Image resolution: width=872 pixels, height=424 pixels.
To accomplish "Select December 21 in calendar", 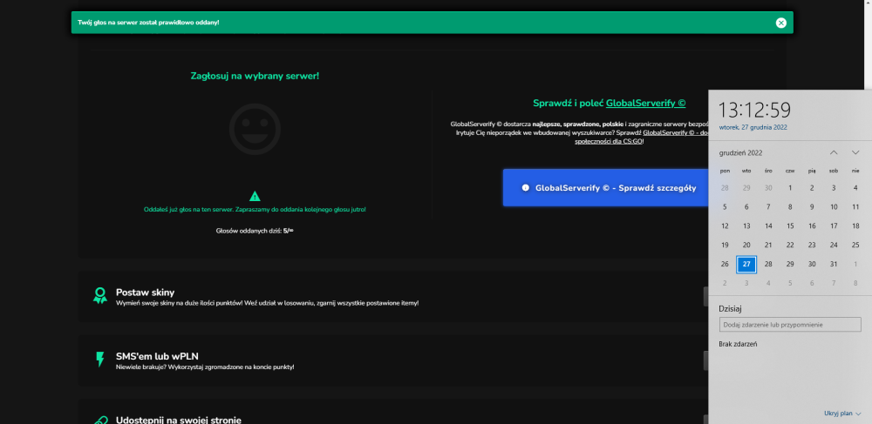I will pos(768,245).
